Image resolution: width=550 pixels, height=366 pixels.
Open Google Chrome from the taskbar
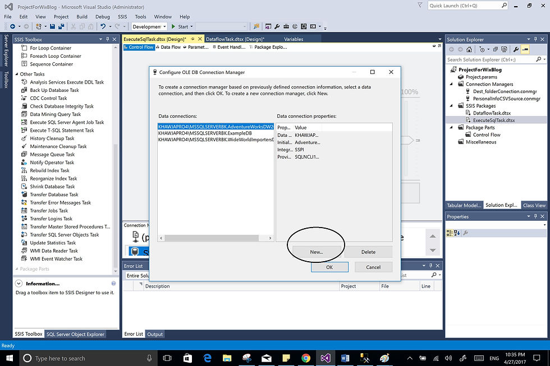[306, 358]
